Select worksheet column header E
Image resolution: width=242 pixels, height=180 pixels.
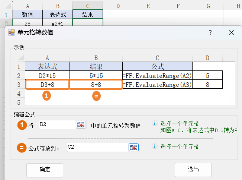(148, 6)
